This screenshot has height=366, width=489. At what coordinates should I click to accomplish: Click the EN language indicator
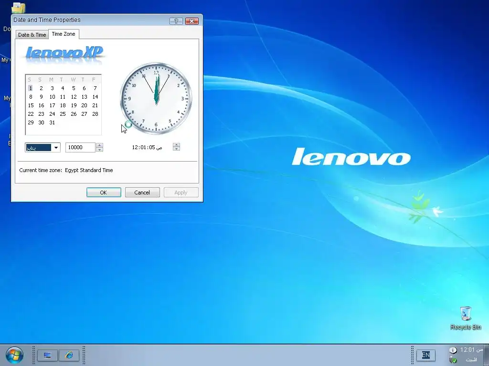tap(425, 355)
